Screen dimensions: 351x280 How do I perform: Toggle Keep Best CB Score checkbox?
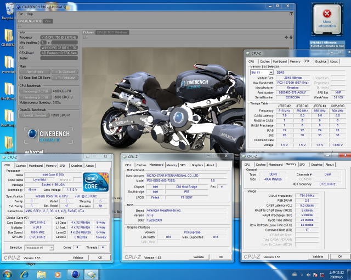point(21,78)
